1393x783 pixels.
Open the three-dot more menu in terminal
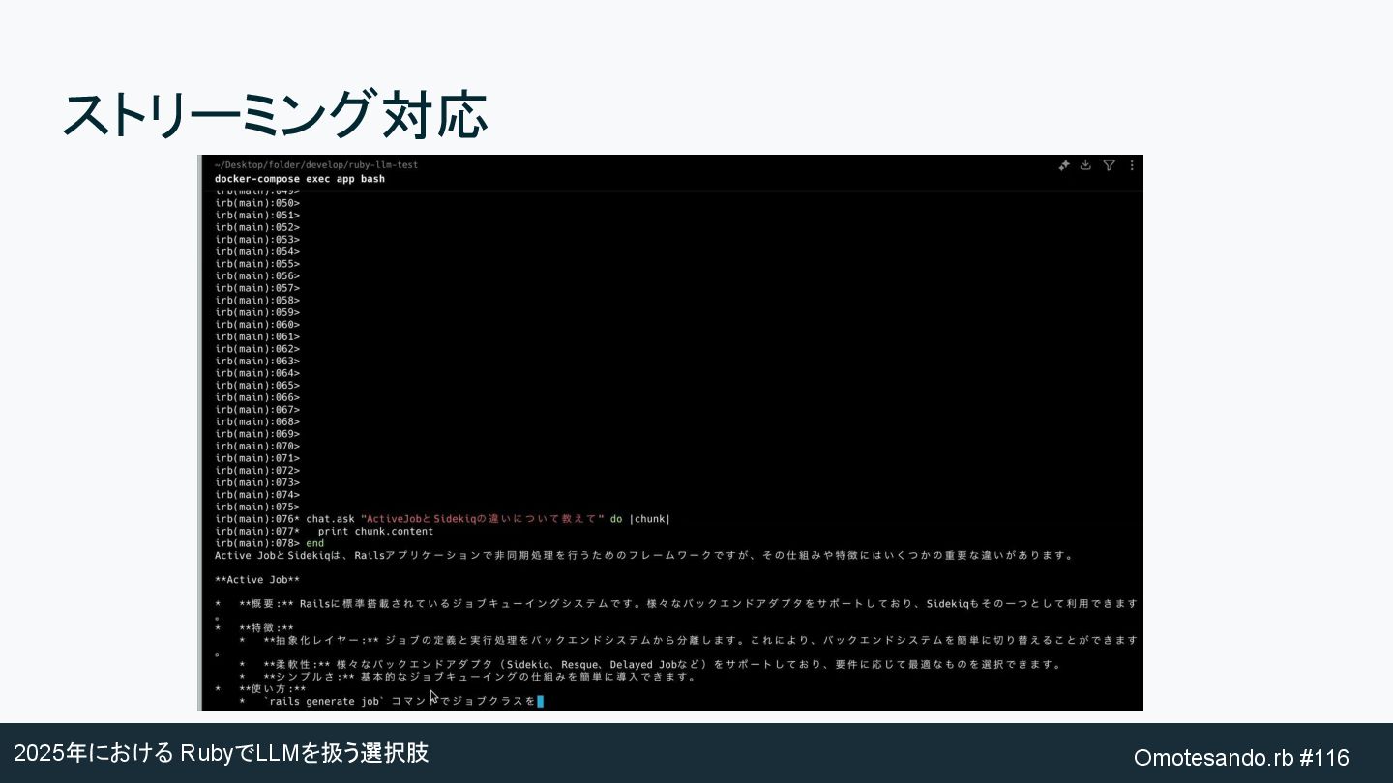pyautogui.click(x=1132, y=165)
